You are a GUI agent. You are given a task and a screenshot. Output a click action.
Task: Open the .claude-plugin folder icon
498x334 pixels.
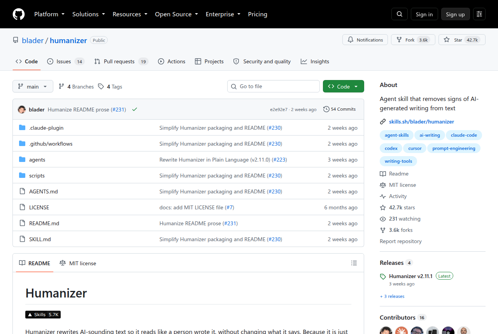(x=22, y=128)
